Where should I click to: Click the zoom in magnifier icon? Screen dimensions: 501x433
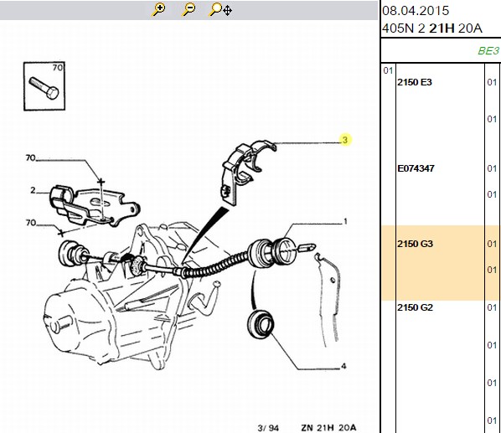tap(158, 9)
